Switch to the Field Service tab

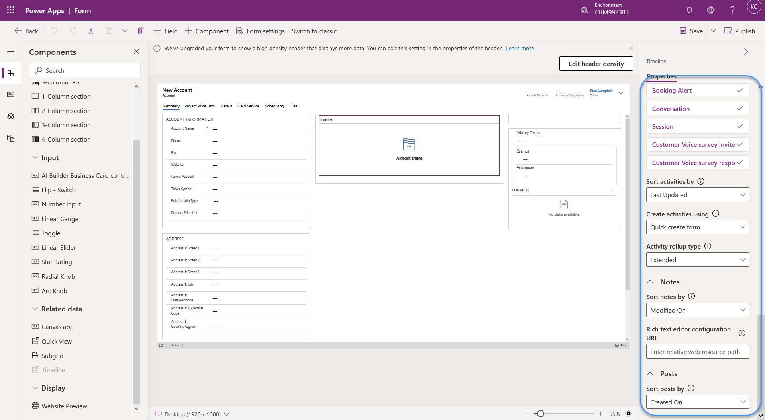tap(248, 106)
